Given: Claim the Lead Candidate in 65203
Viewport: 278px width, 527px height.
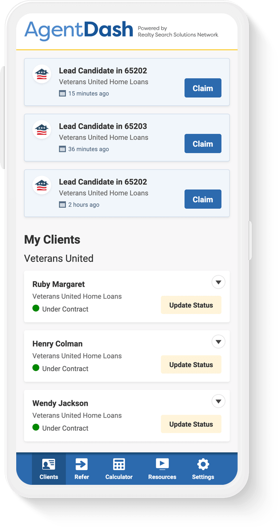Looking at the screenshot, I should tap(203, 144).
